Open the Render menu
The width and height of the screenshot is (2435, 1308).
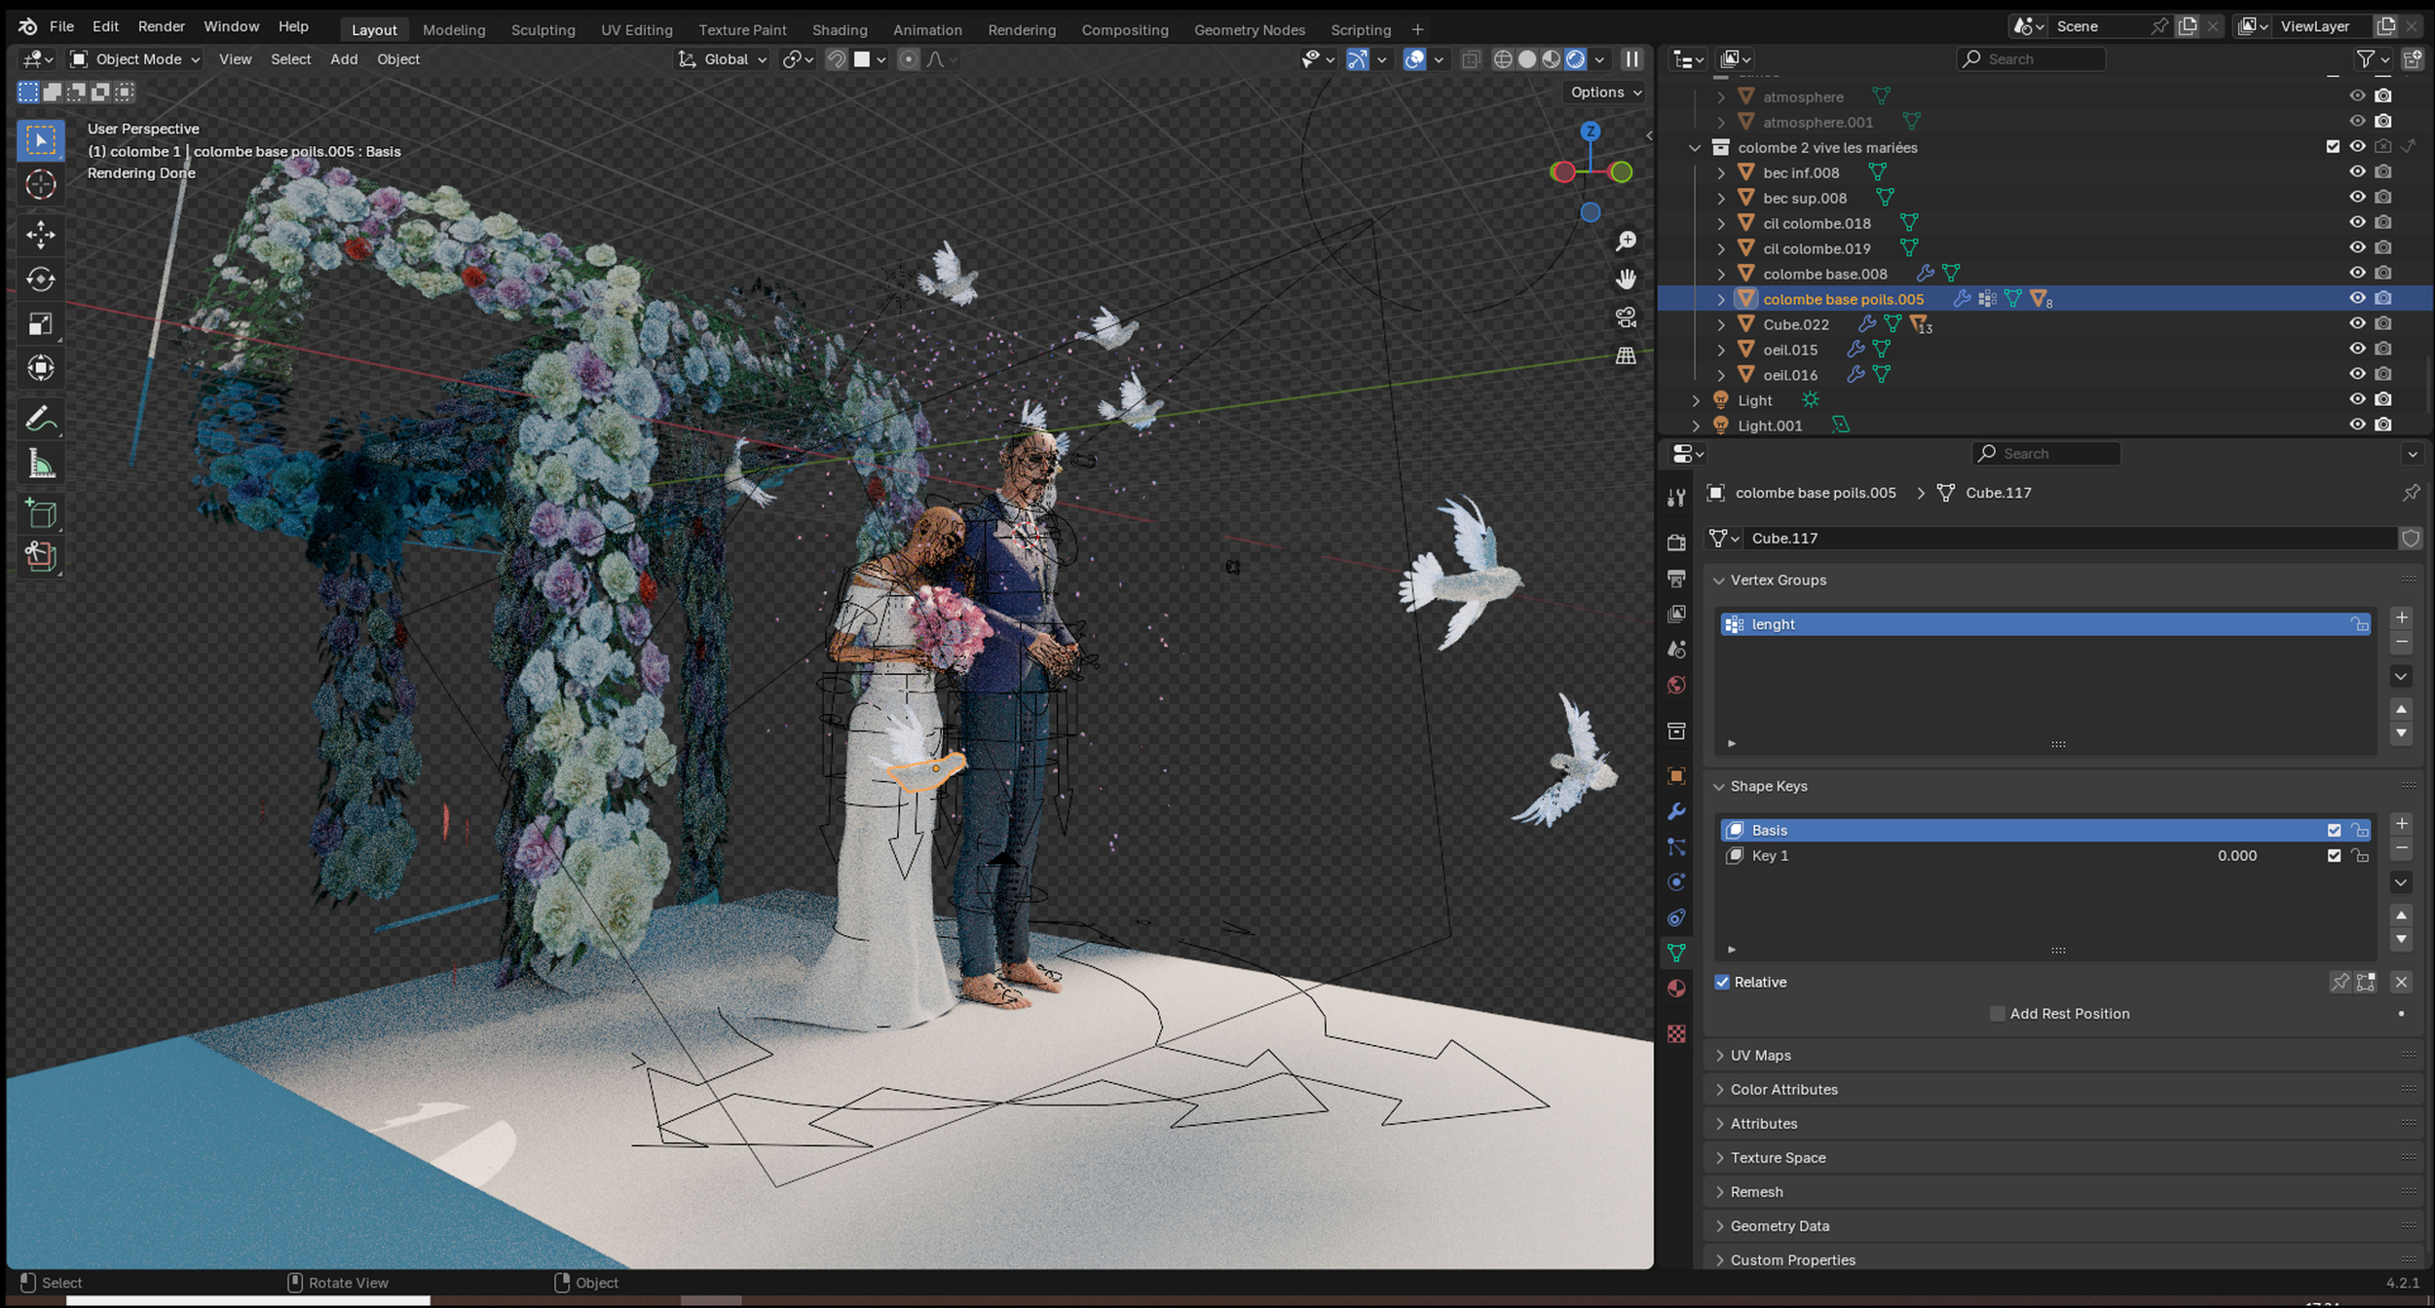point(161,26)
